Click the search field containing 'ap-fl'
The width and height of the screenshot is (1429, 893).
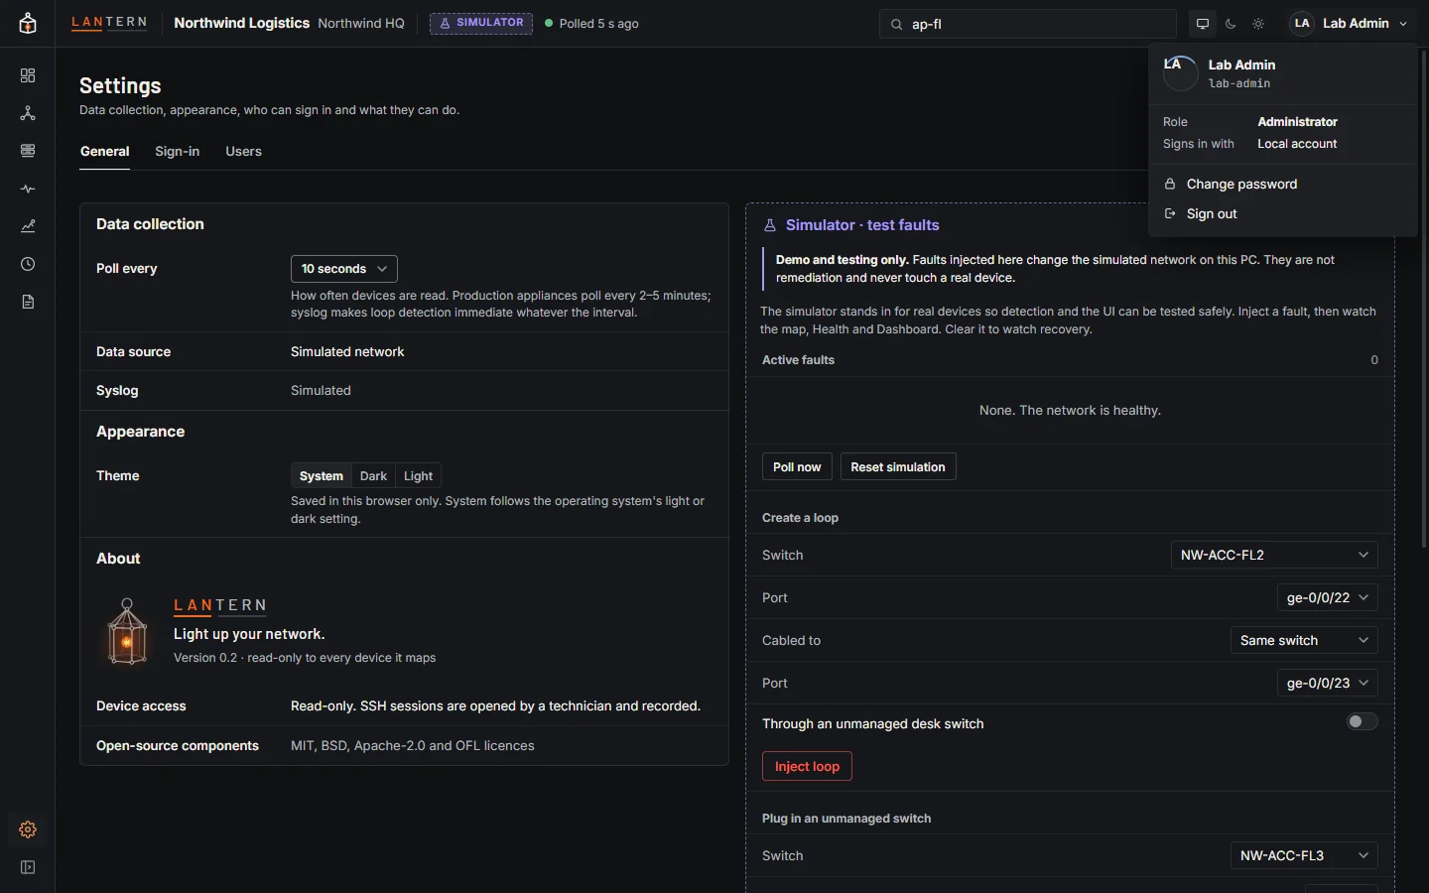(1028, 24)
